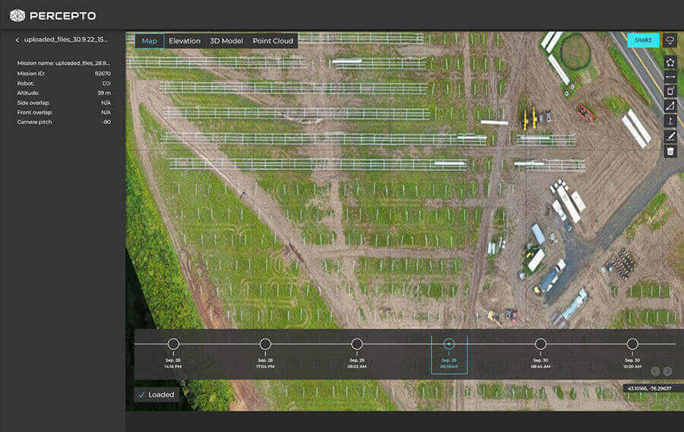The height and width of the screenshot is (432, 684).
Task: Click the cloud download icon
Action: (x=670, y=40)
